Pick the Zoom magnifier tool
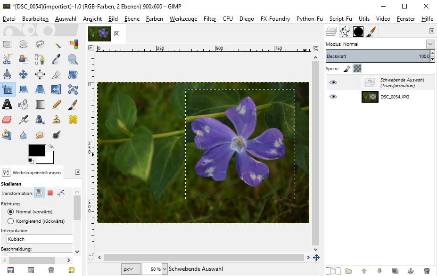Viewport: 437px width, 276px height. click(x=73, y=59)
